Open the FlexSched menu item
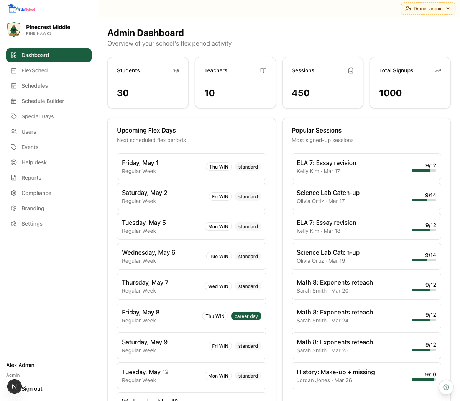 pos(49,70)
